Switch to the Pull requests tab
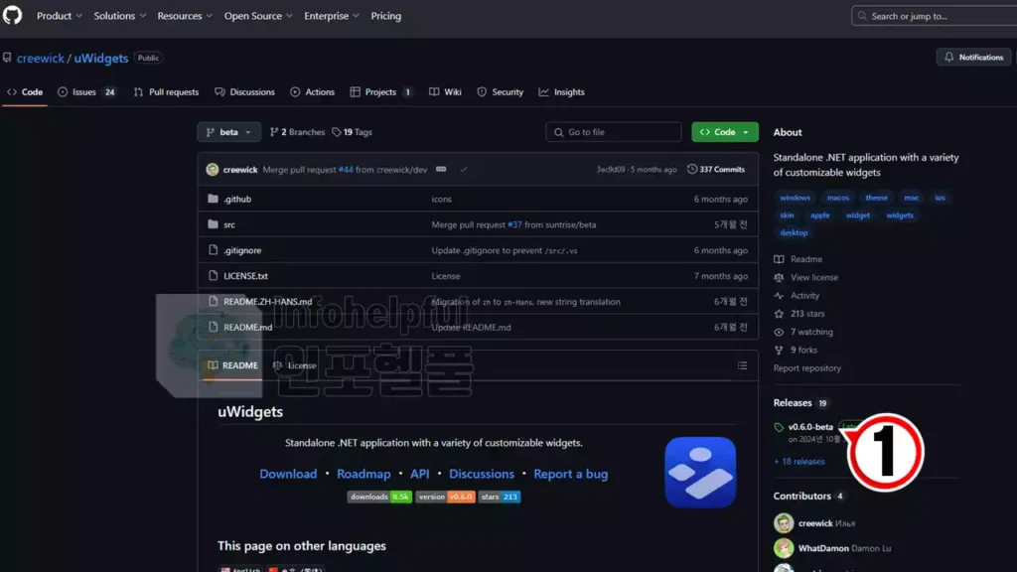This screenshot has width=1017, height=572. pos(166,92)
